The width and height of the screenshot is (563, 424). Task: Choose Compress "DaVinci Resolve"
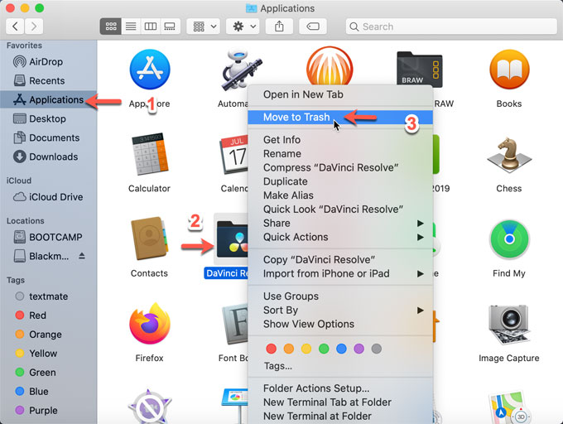(x=340, y=168)
